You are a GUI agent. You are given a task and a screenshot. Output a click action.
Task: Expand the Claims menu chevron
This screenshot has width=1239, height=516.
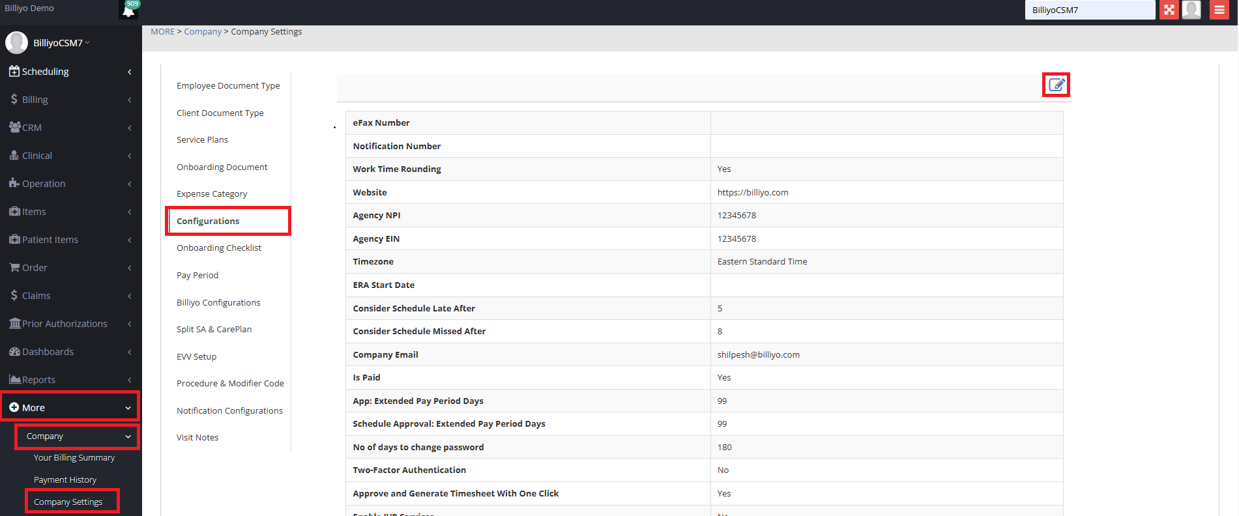point(130,296)
